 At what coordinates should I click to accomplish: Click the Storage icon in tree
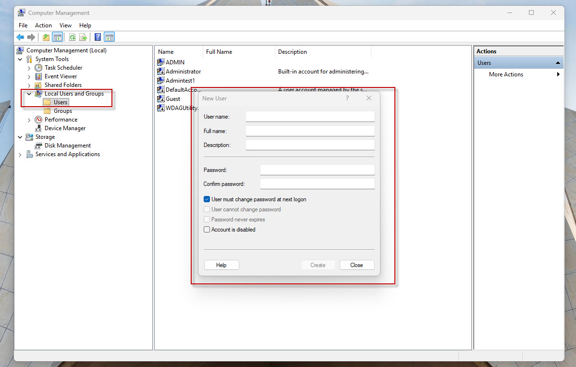click(x=29, y=137)
